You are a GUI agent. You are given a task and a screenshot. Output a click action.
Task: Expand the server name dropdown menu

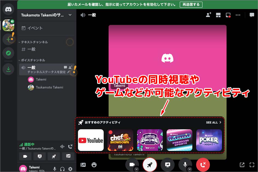pyautogui.click(x=70, y=15)
